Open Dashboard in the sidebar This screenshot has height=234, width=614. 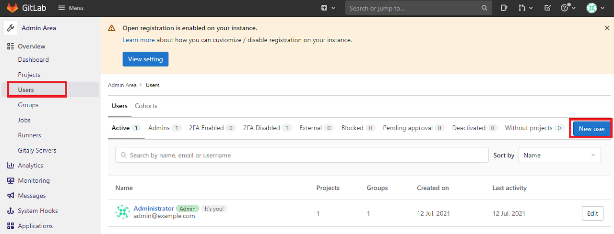pyautogui.click(x=34, y=60)
